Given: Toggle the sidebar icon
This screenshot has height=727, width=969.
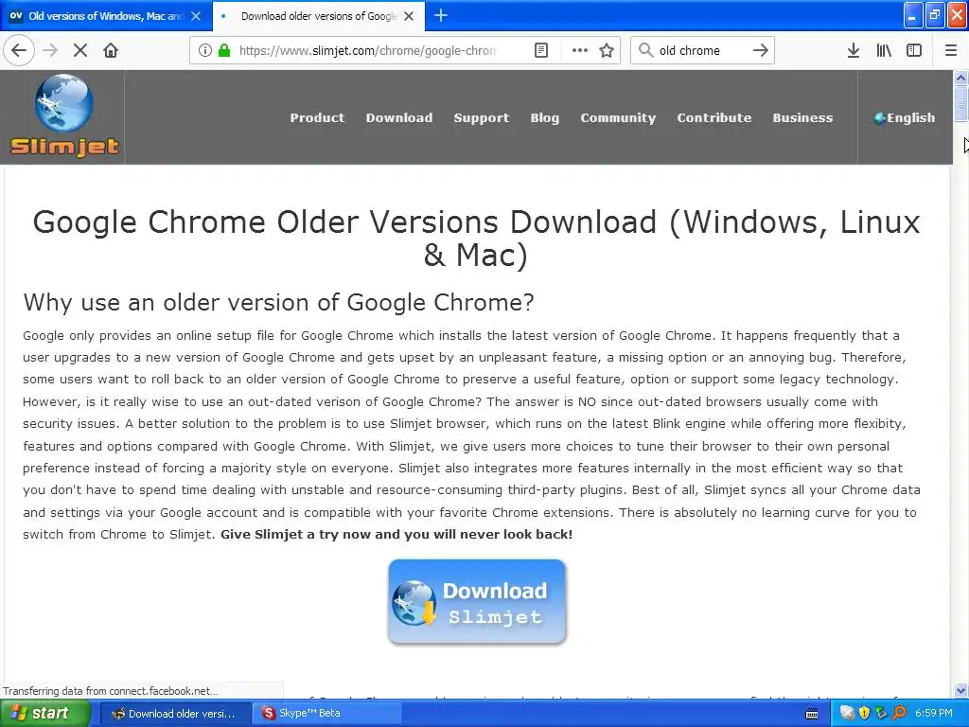Looking at the screenshot, I should coord(914,50).
